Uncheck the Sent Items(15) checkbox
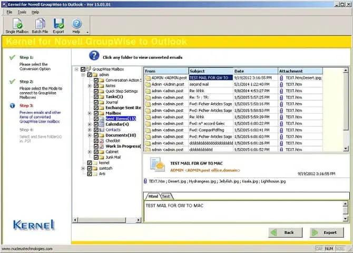This screenshot has width=353, height=253. coord(96,119)
